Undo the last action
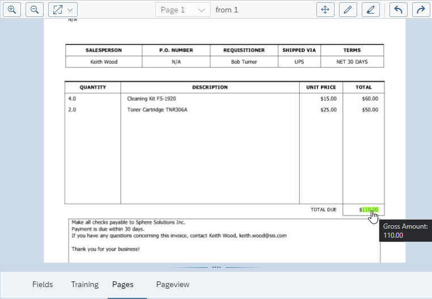The height and width of the screenshot is (299, 432). (x=398, y=10)
